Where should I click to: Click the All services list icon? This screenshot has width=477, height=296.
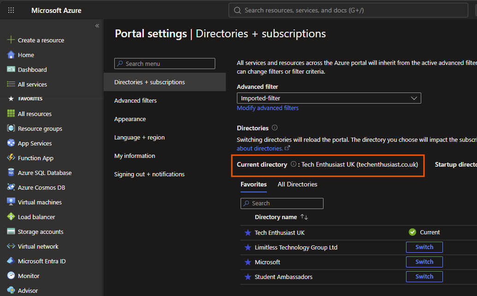click(x=11, y=84)
